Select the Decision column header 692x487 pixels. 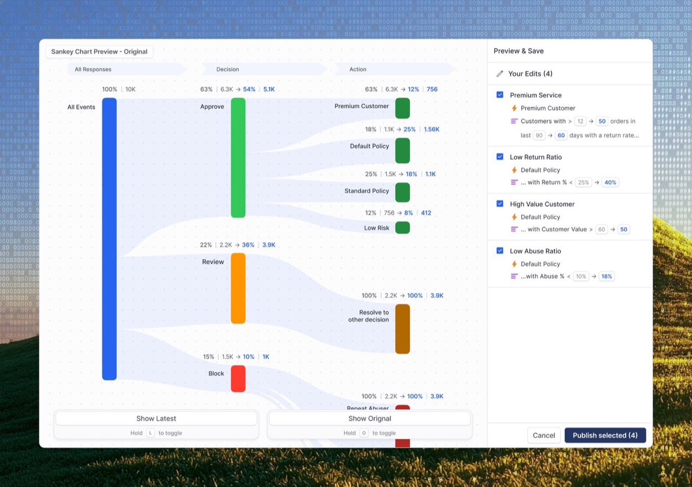coord(264,69)
